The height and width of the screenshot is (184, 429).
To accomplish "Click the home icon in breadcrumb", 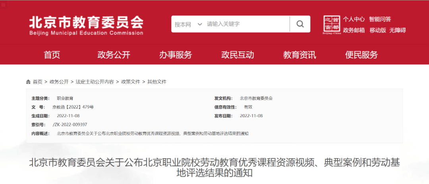I will point(28,82).
